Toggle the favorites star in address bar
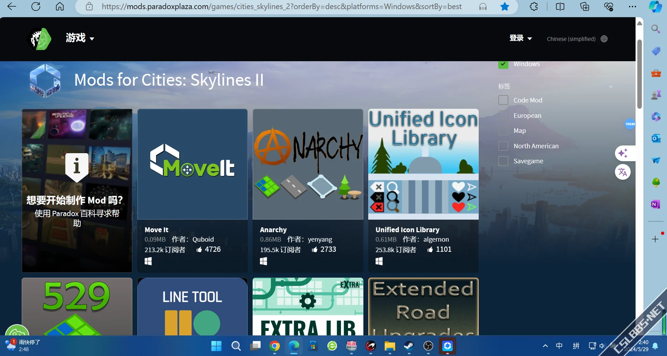667x356 pixels. 505,6
